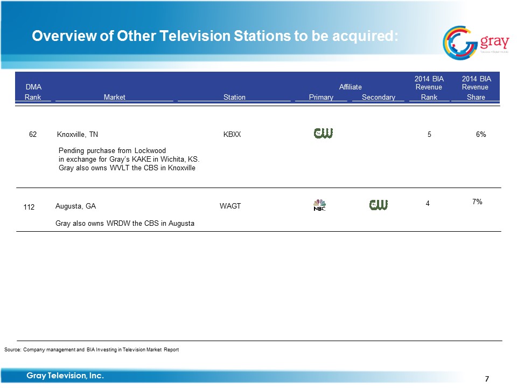The width and height of the screenshot is (517, 388).
Task: Click the 'Market' column header
Action: (x=114, y=98)
